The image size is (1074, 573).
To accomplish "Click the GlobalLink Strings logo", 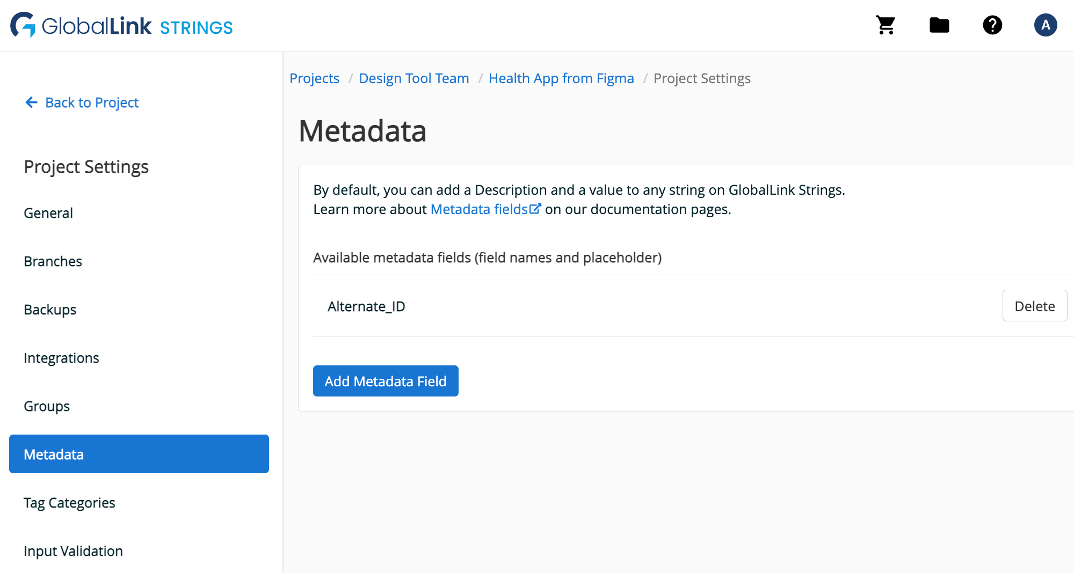I will pyautogui.click(x=121, y=25).
